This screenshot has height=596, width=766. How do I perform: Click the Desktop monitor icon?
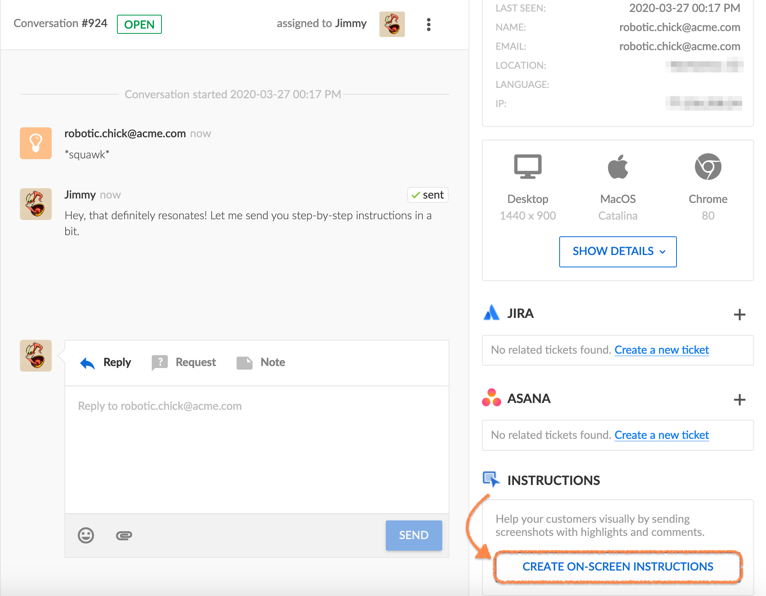(x=527, y=167)
